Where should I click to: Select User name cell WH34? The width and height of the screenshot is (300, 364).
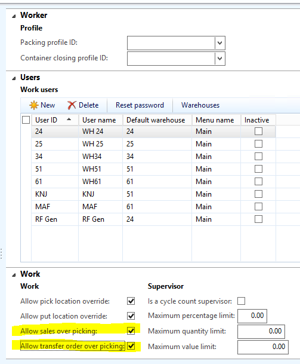point(101,157)
